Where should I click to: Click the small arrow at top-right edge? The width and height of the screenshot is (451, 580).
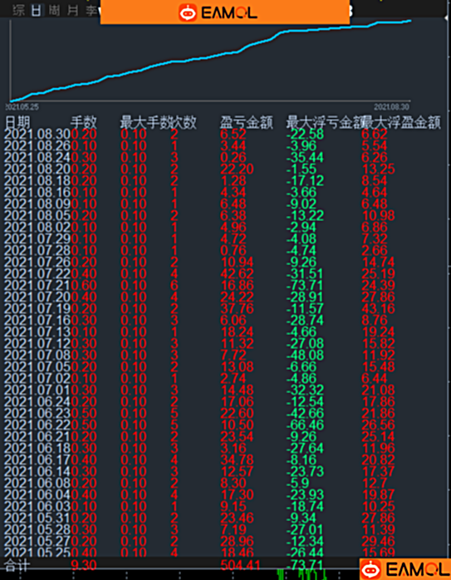(447, 17)
